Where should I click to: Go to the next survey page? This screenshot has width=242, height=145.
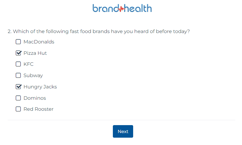[x=123, y=131]
